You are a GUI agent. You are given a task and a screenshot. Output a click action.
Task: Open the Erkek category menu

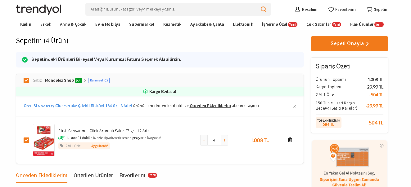click(x=46, y=24)
